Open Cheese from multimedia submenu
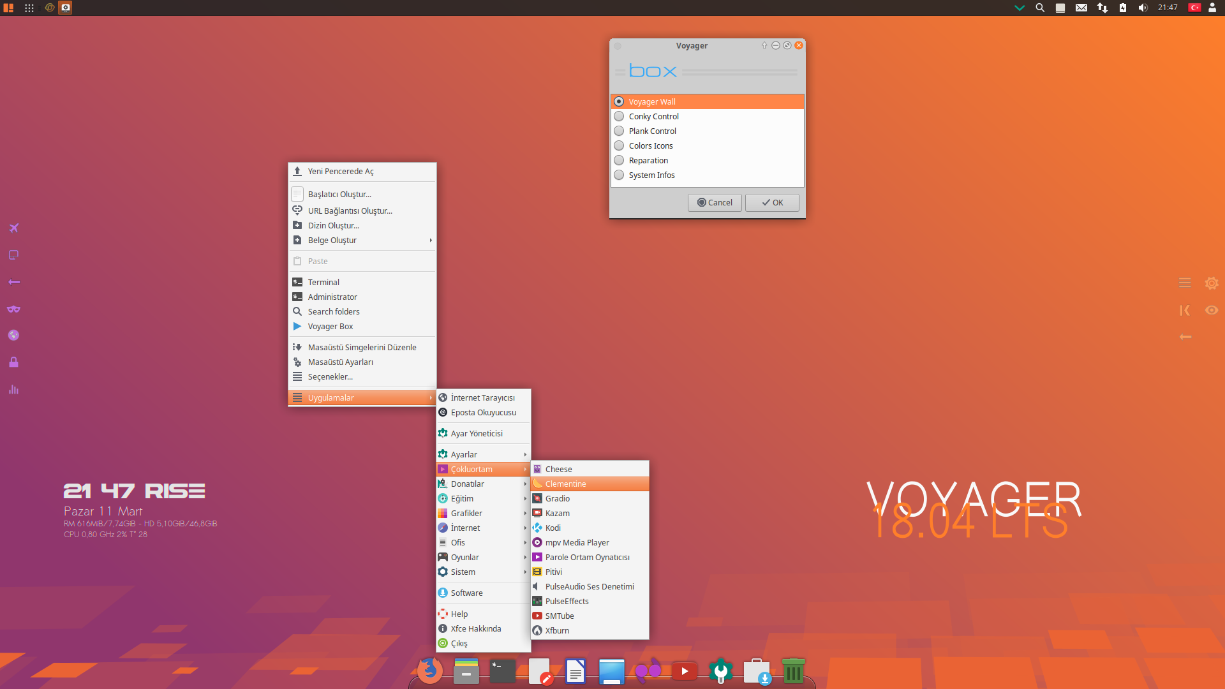 pyautogui.click(x=590, y=469)
